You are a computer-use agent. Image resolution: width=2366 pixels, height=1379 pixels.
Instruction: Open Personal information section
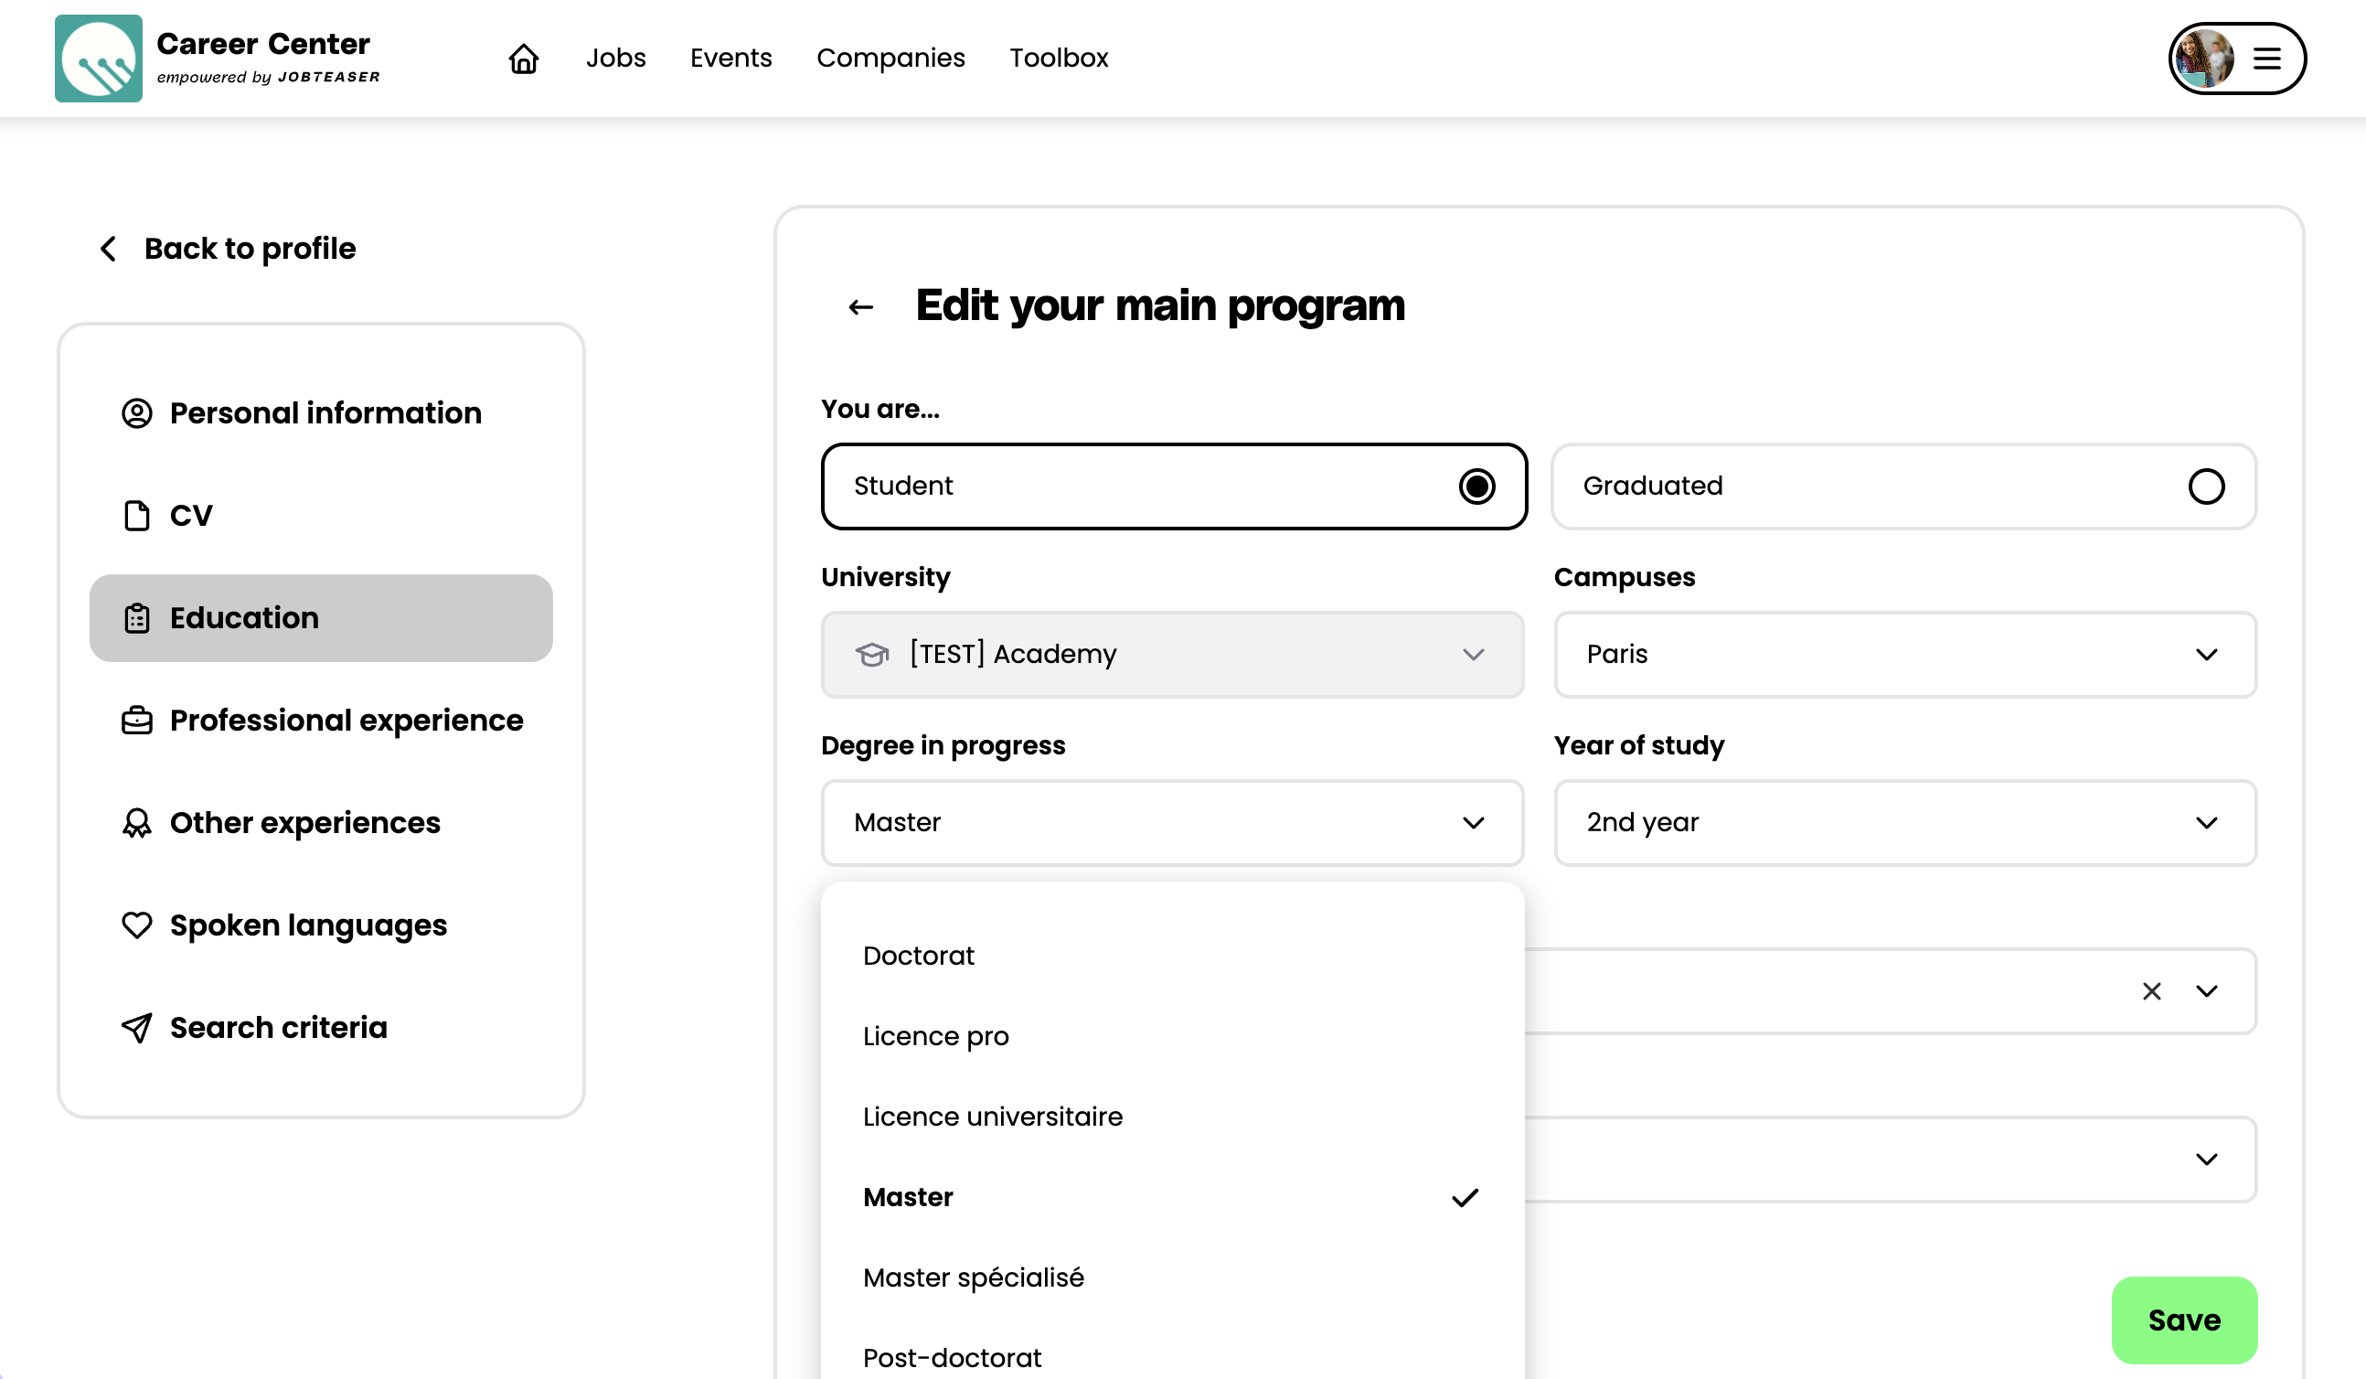point(324,413)
